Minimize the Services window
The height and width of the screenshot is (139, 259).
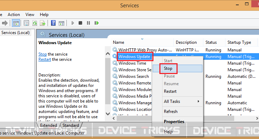point(238,5)
